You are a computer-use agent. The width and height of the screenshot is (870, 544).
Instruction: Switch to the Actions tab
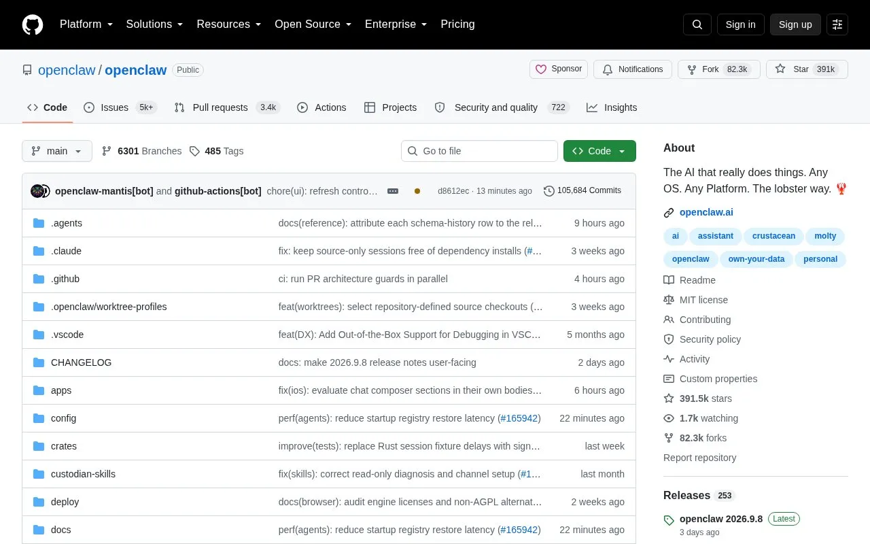321,107
